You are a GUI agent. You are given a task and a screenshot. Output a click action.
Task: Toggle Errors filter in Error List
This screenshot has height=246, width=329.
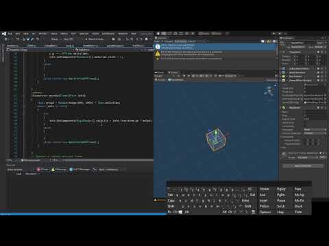(42, 169)
